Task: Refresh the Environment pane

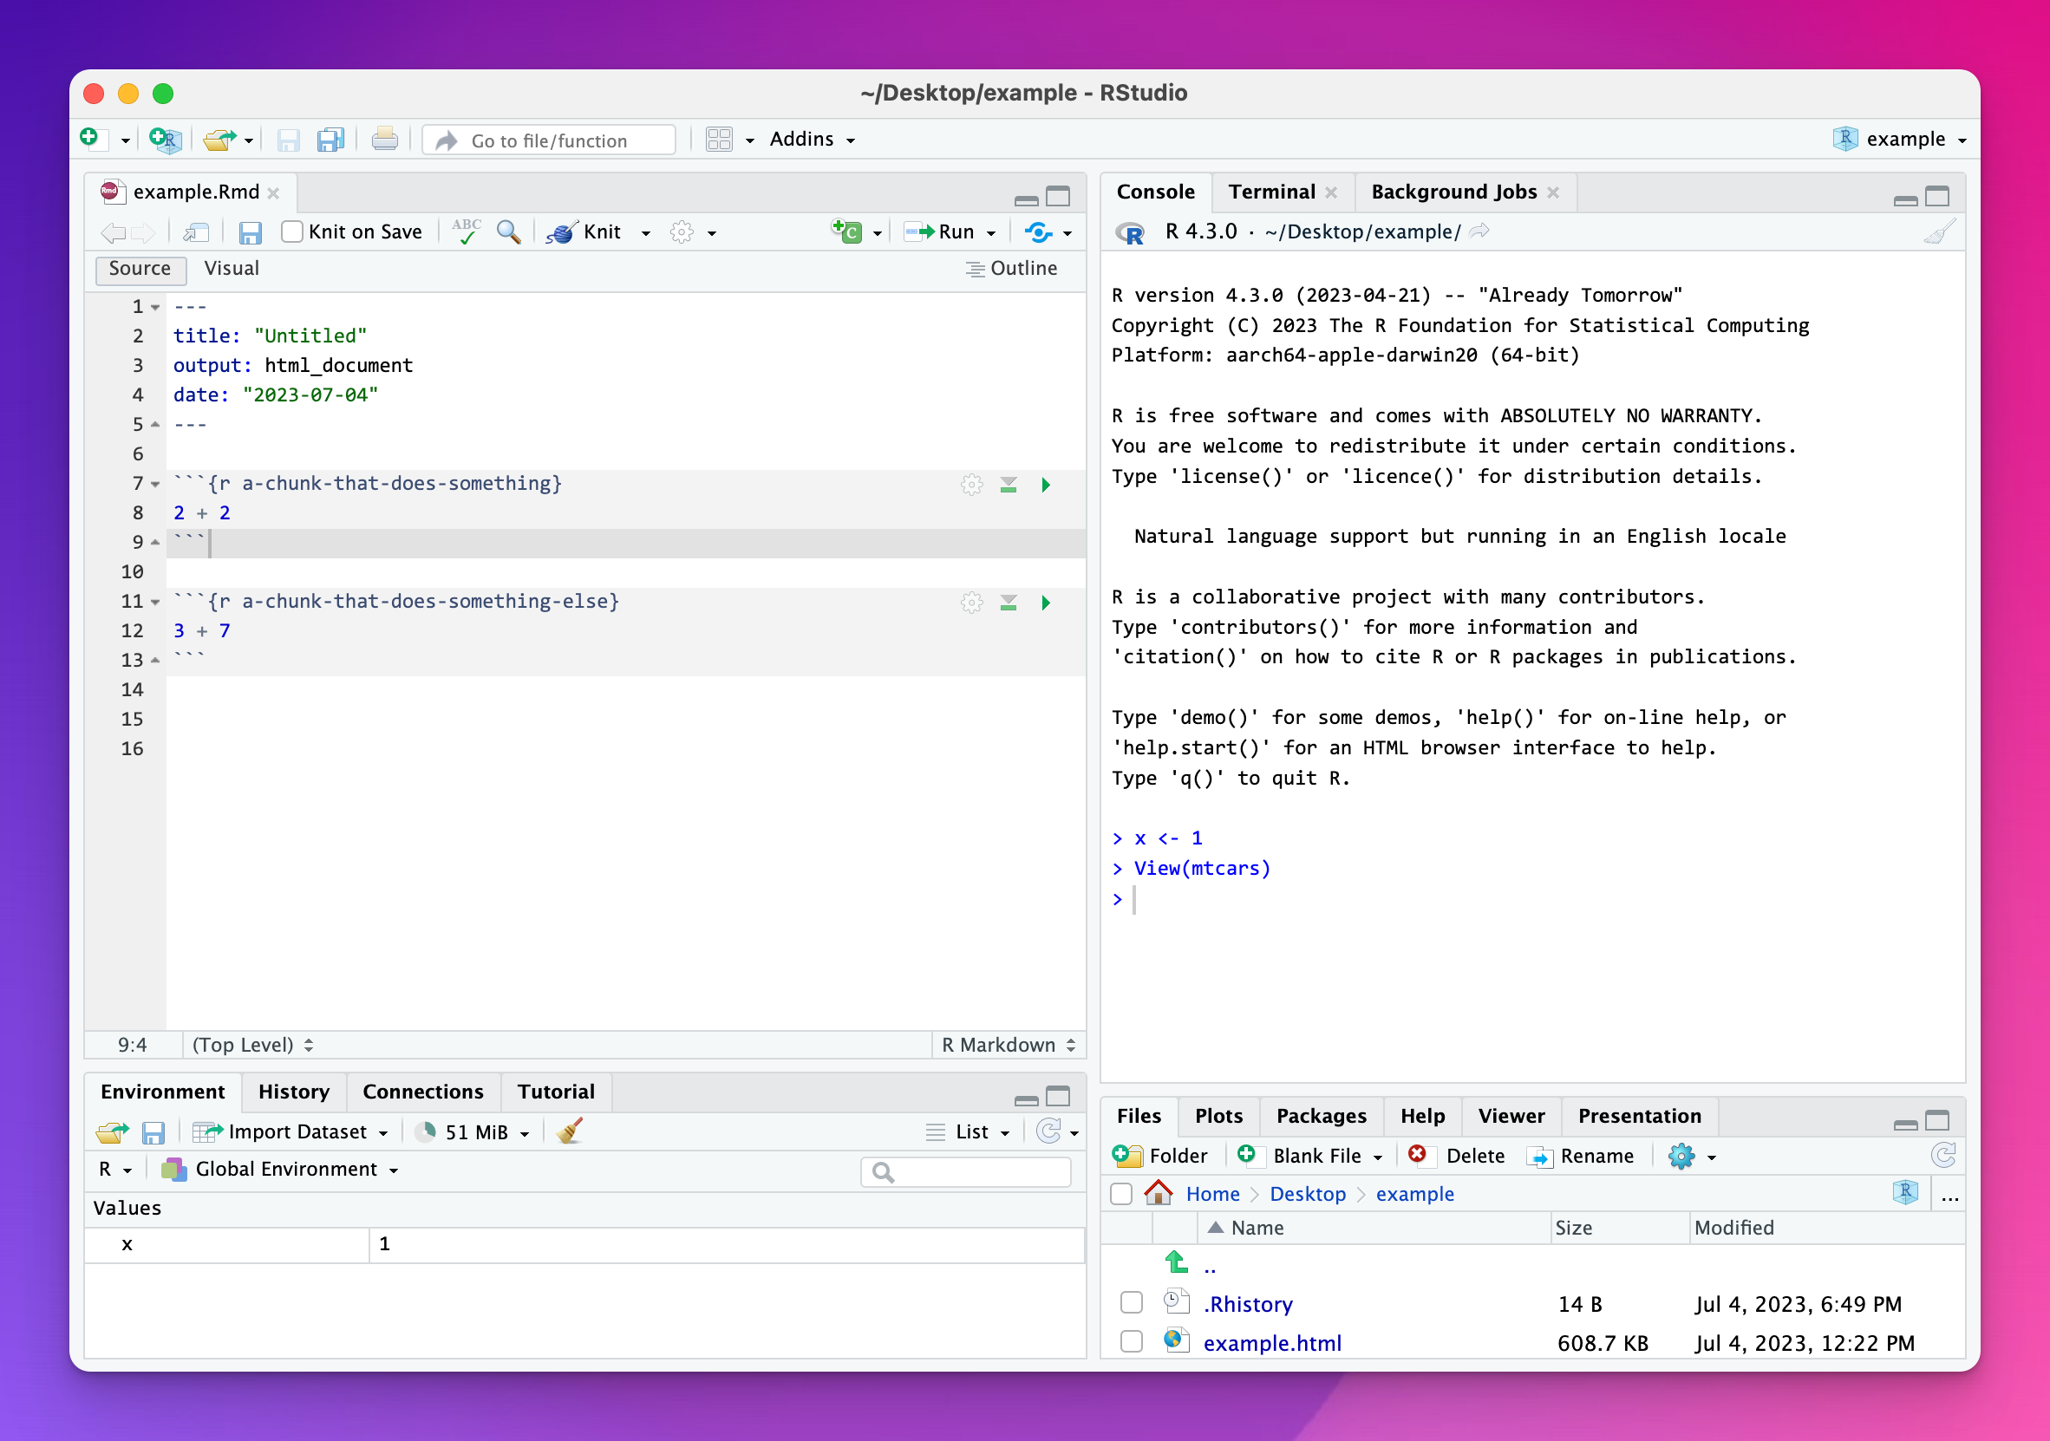Action: (x=1049, y=1132)
